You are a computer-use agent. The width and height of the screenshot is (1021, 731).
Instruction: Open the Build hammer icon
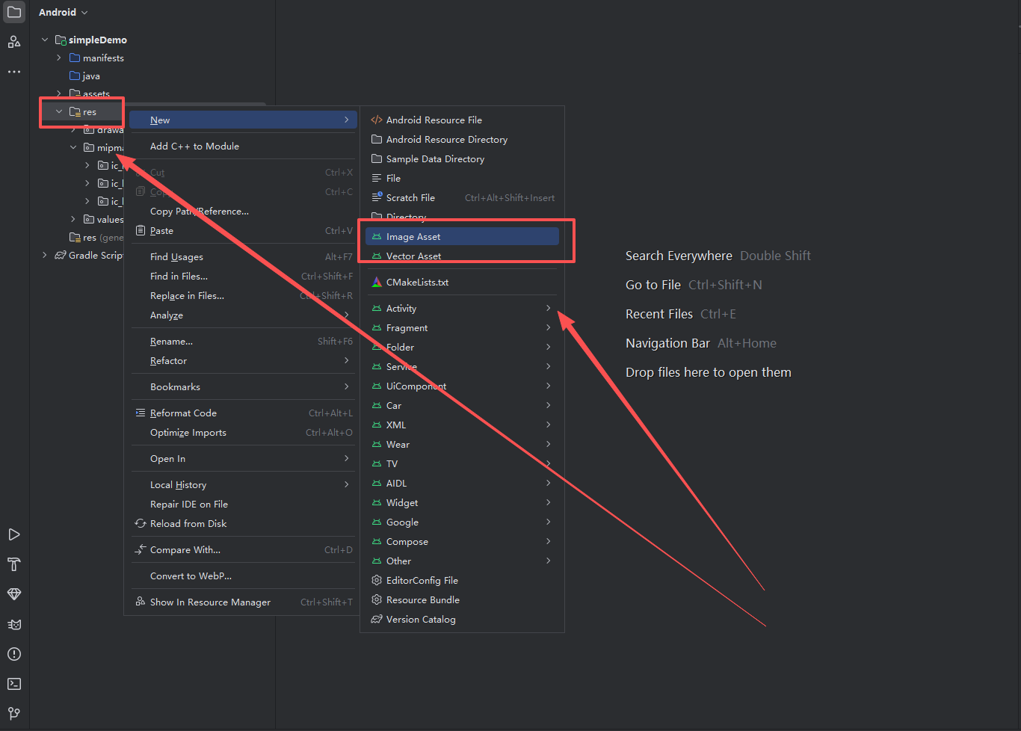[14, 564]
